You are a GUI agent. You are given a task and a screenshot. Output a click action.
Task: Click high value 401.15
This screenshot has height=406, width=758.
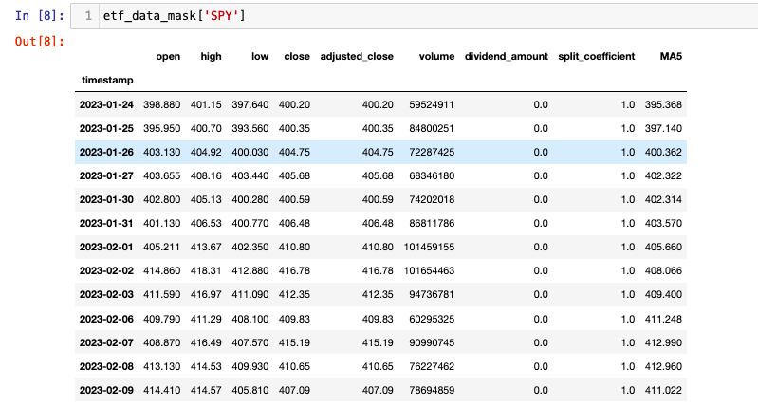[x=206, y=105]
